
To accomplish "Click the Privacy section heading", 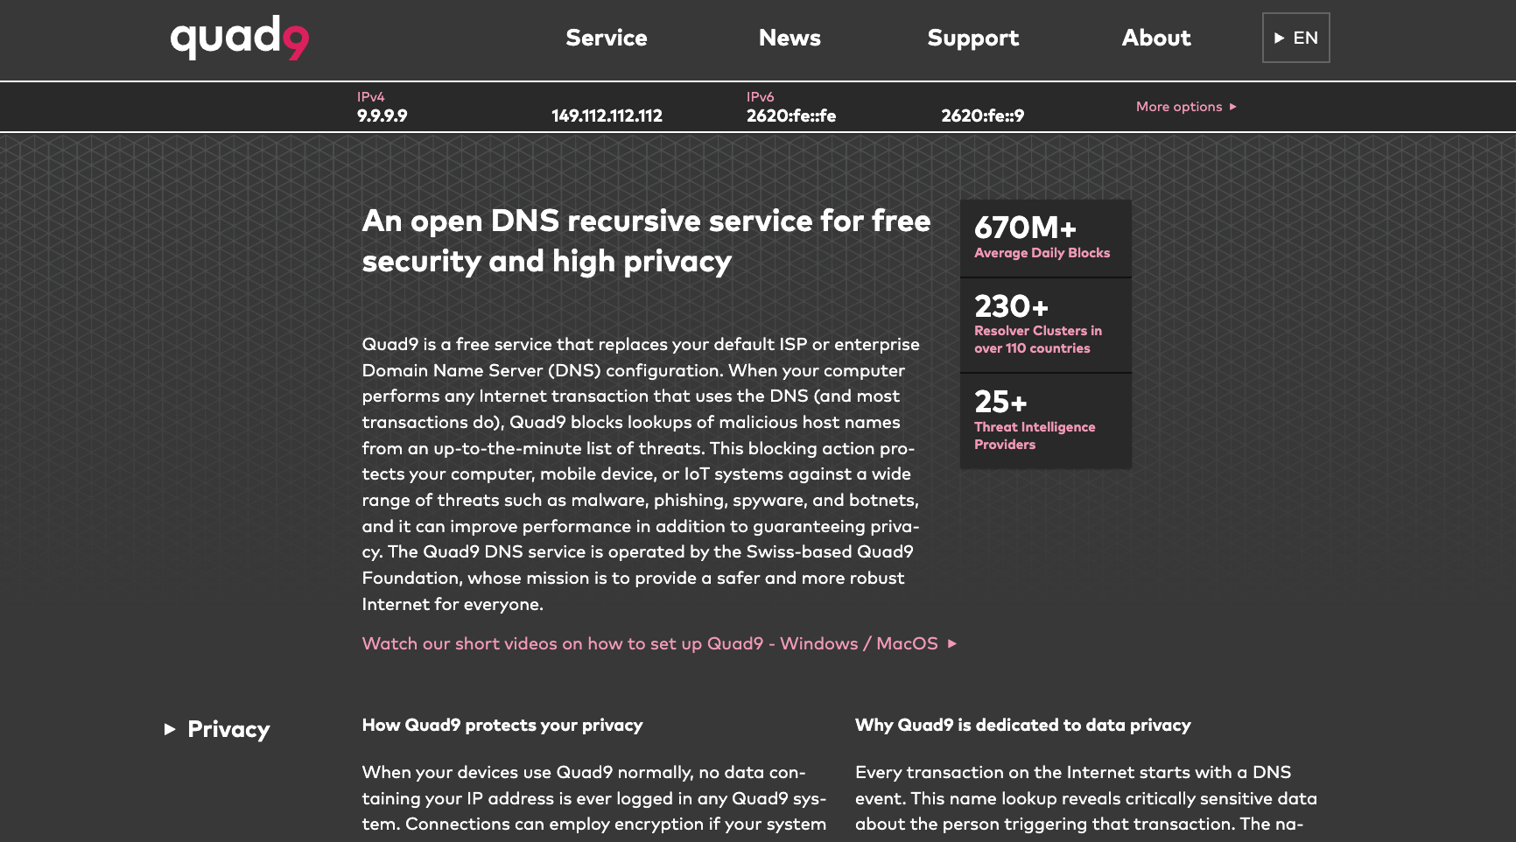I will pyautogui.click(x=228, y=729).
